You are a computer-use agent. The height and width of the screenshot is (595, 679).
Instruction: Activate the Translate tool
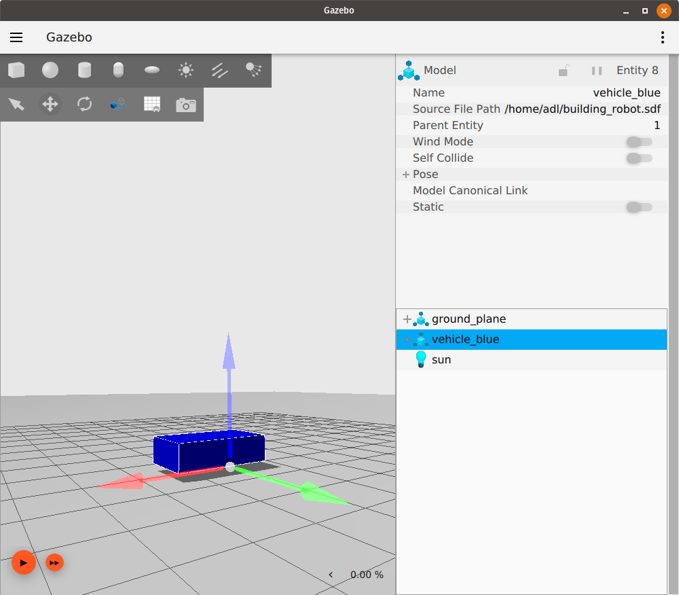50,105
